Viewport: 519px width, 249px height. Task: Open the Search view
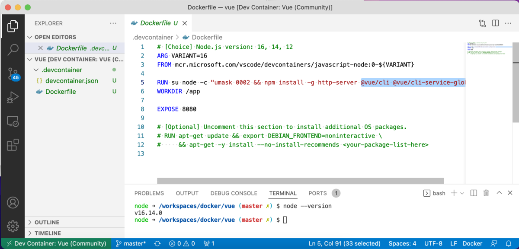(x=13, y=50)
